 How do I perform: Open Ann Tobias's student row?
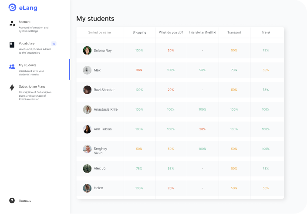103,129
